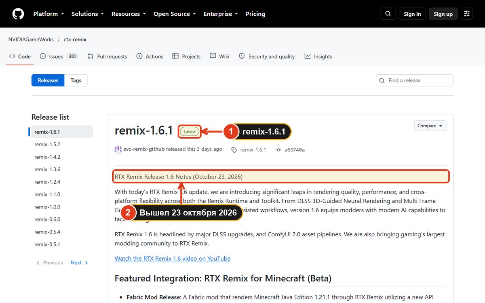The image size is (485, 303).
Task: Open the remix-1.6.1 release title
Action: (x=144, y=130)
